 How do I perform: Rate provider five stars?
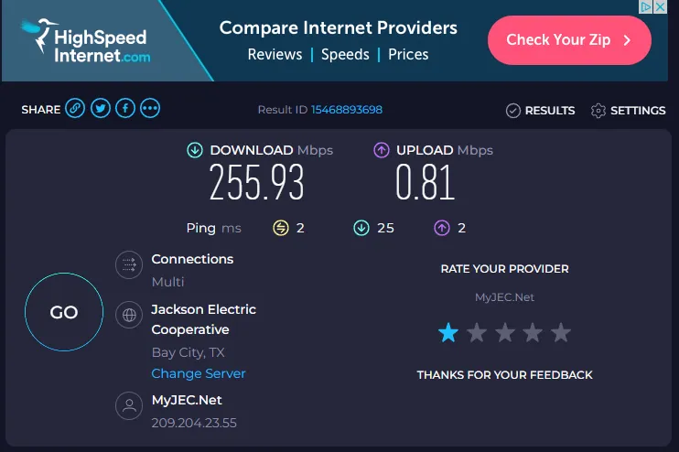pyautogui.click(x=561, y=332)
